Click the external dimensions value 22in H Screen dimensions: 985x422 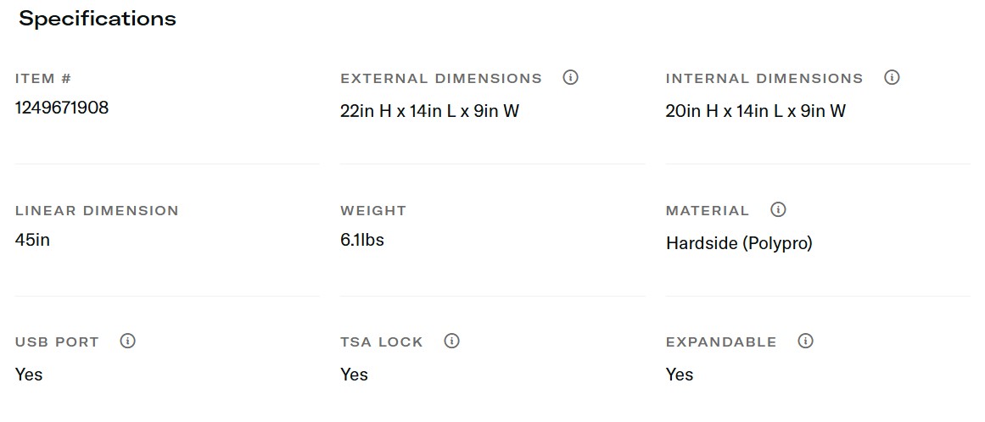[x=429, y=111]
